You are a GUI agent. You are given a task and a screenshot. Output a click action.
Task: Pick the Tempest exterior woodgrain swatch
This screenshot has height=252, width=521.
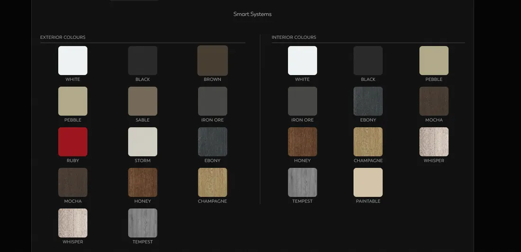pyautogui.click(x=143, y=223)
